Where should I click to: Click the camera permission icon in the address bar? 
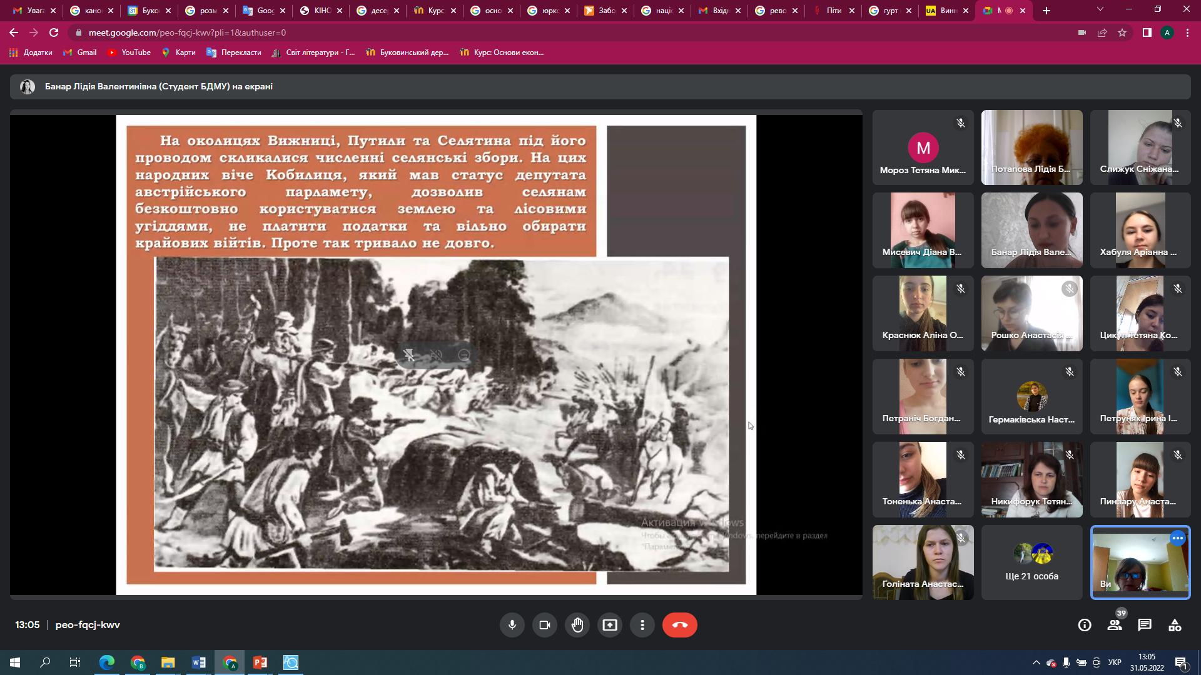[x=1082, y=32]
